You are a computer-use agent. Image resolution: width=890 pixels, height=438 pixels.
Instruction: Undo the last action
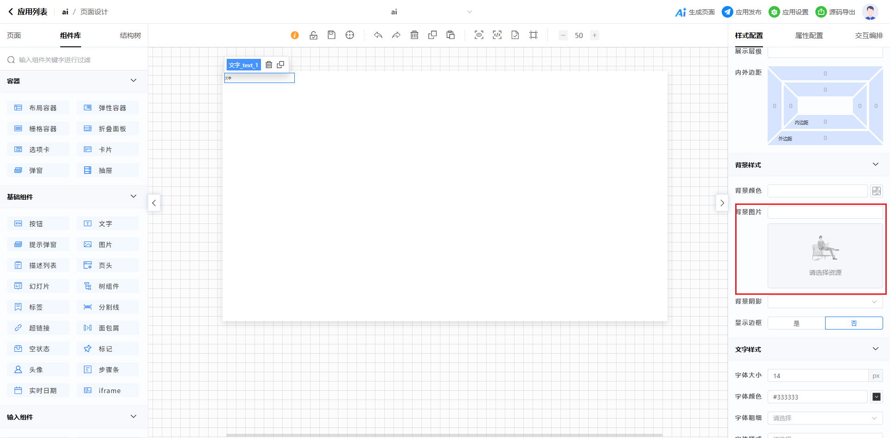[x=378, y=35]
